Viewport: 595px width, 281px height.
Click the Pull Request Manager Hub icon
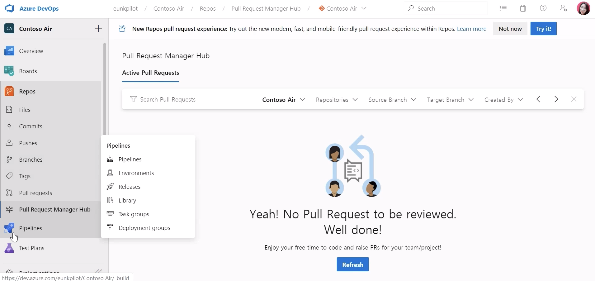(x=9, y=209)
